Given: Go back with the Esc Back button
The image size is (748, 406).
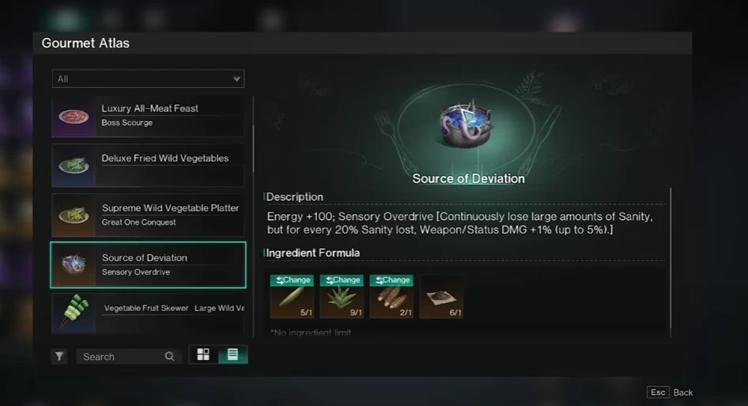Looking at the screenshot, I should point(671,392).
